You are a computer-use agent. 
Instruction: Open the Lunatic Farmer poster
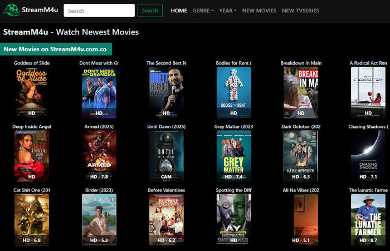pos(368,220)
